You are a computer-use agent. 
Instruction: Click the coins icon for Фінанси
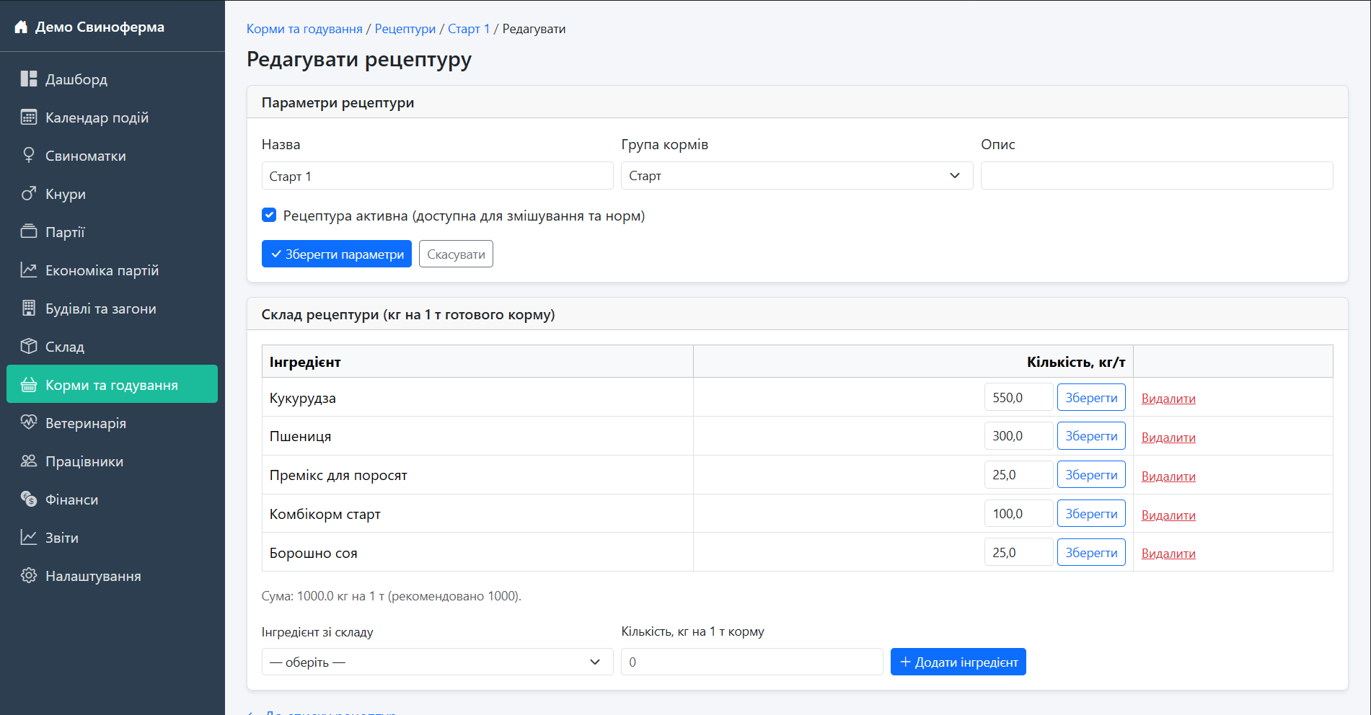point(29,499)
